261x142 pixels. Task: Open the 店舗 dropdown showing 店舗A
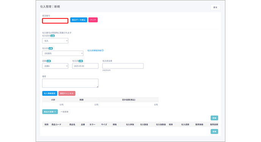click(55, 66)
